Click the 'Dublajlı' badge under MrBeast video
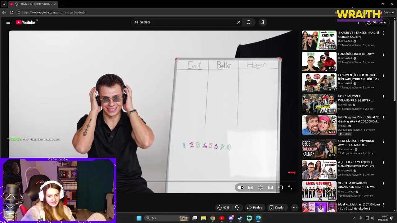 345,134
